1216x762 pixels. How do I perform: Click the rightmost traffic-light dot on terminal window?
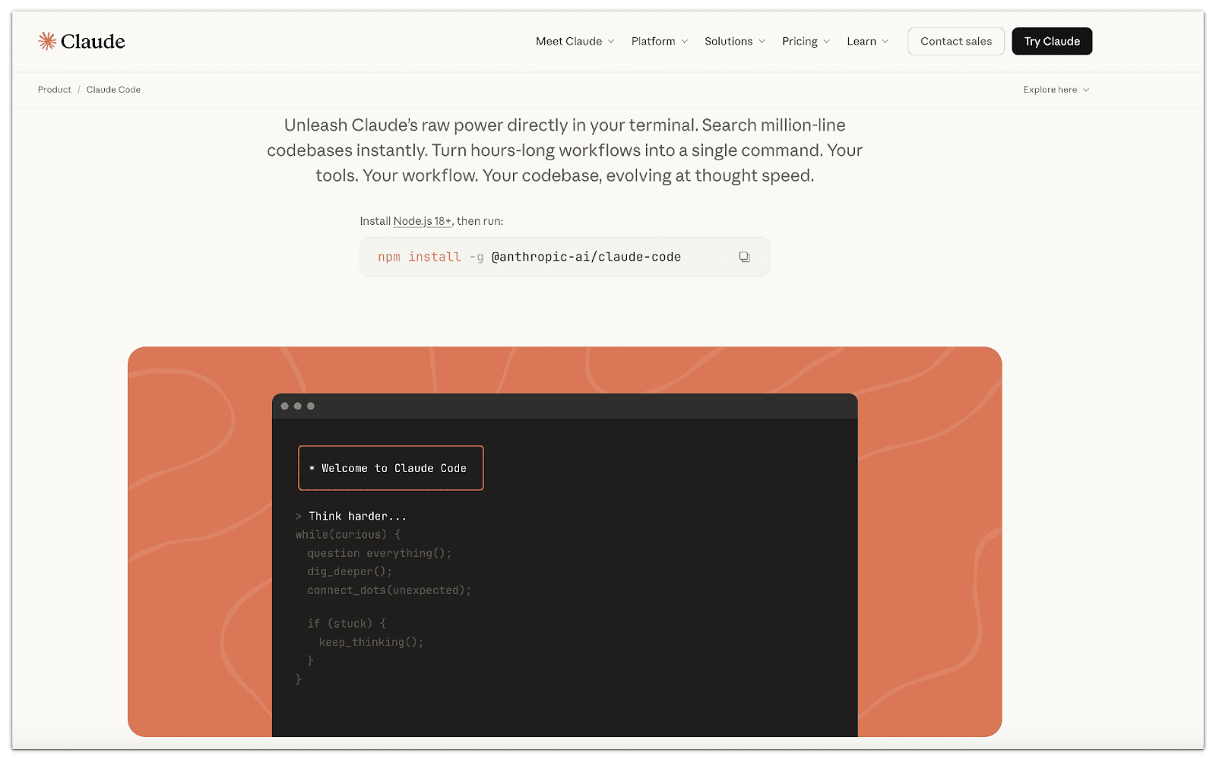309,406
